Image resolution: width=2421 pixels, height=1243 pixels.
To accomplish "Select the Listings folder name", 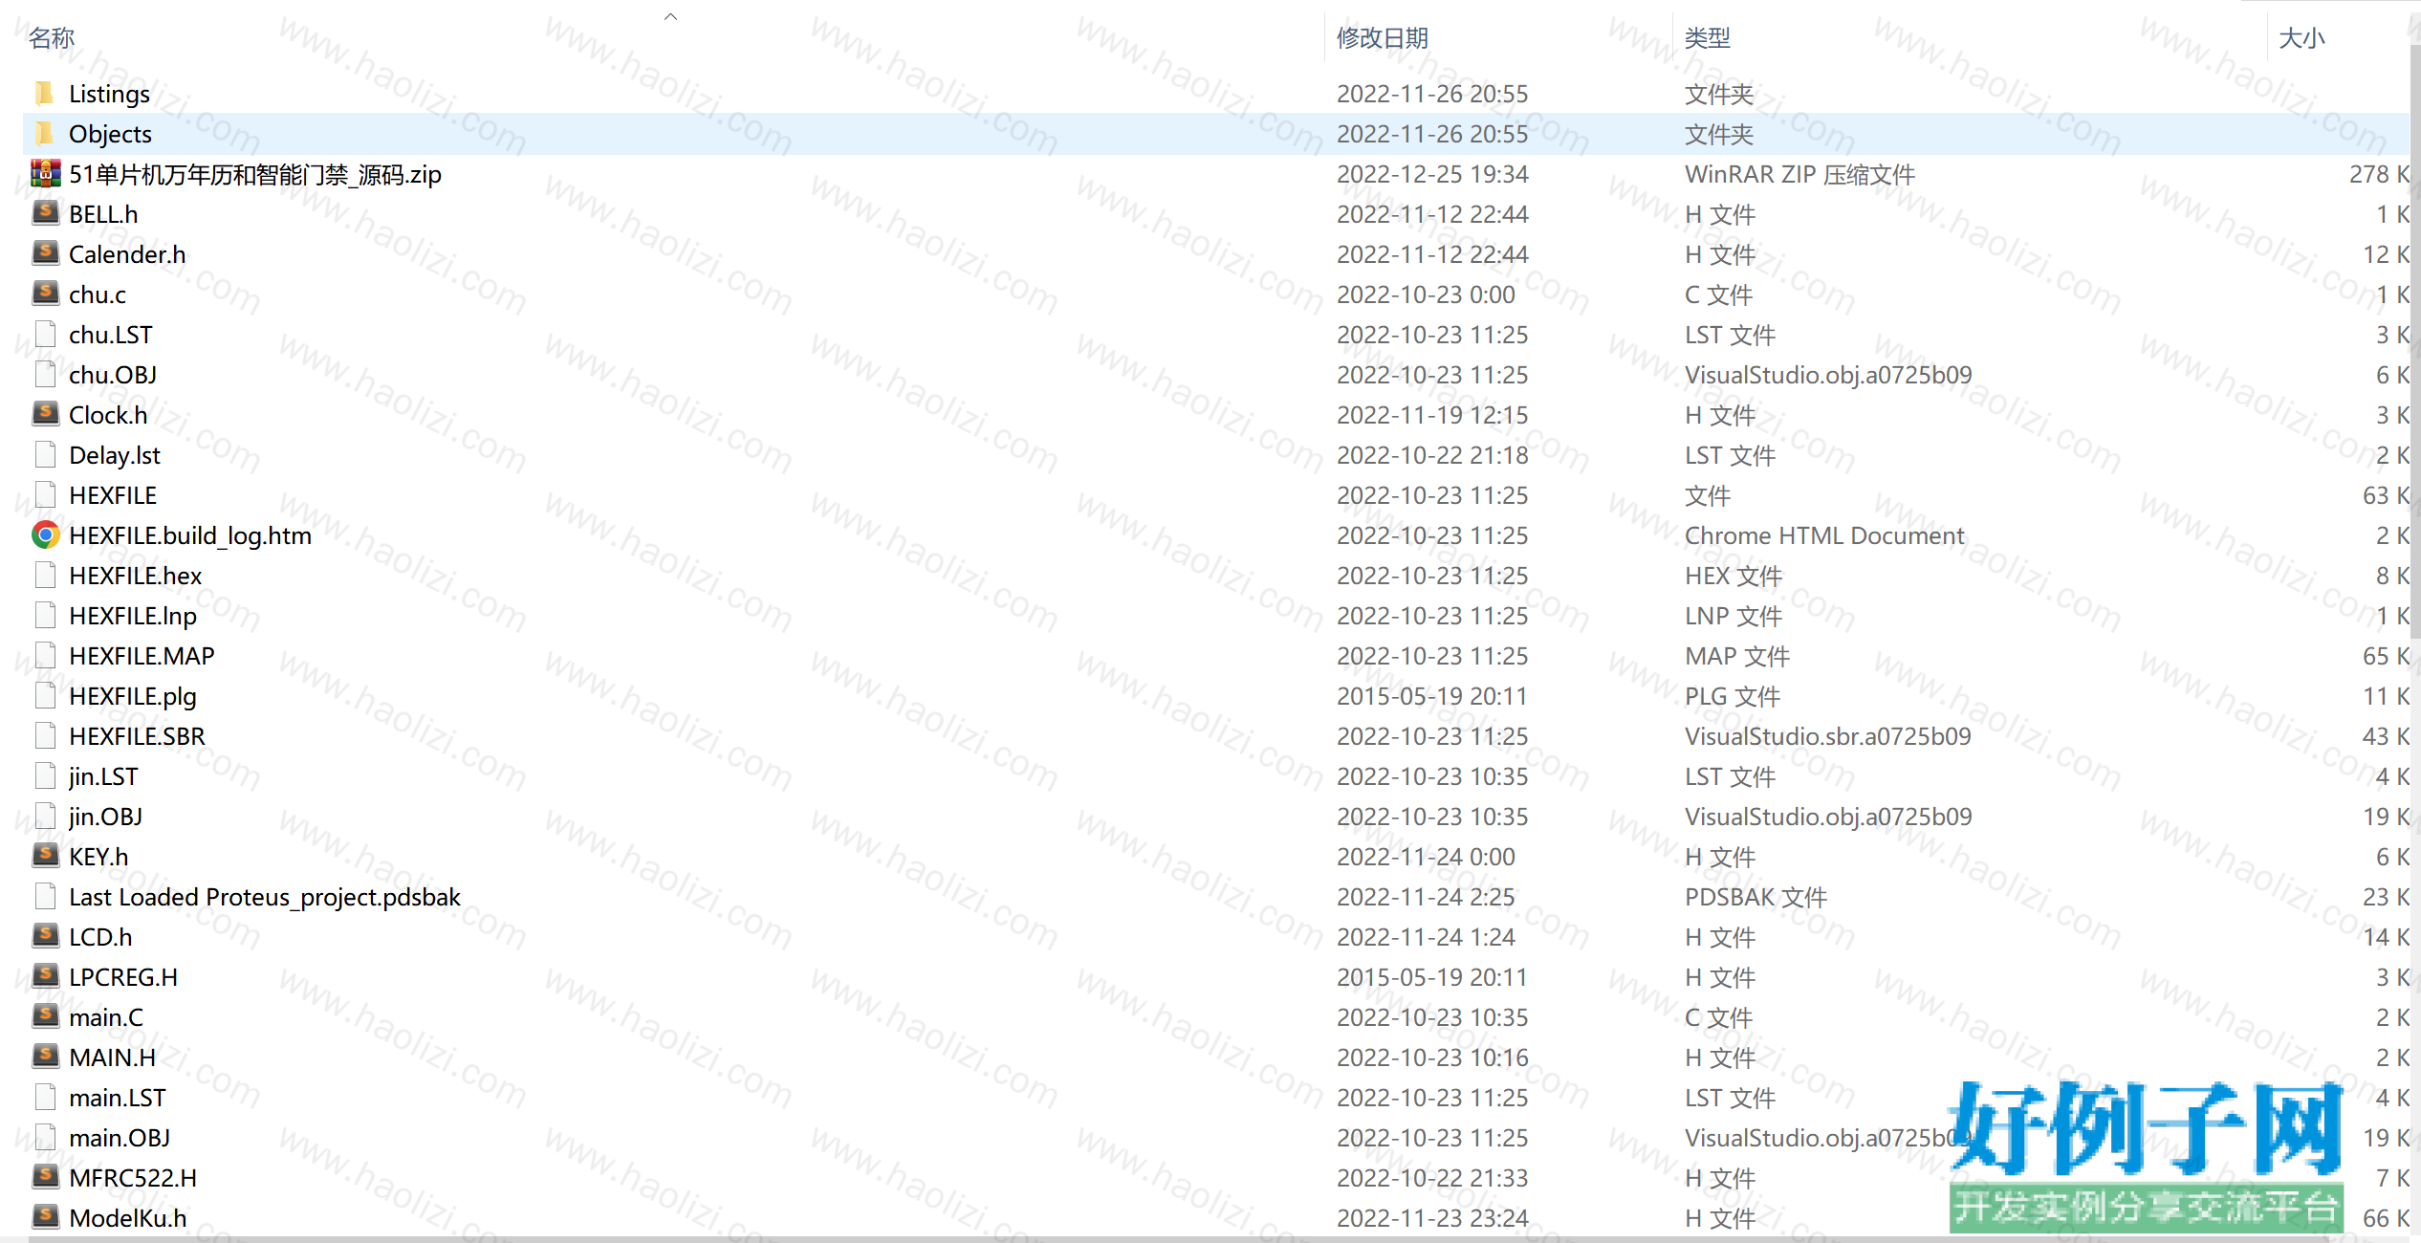I will [x=109, y=94].
